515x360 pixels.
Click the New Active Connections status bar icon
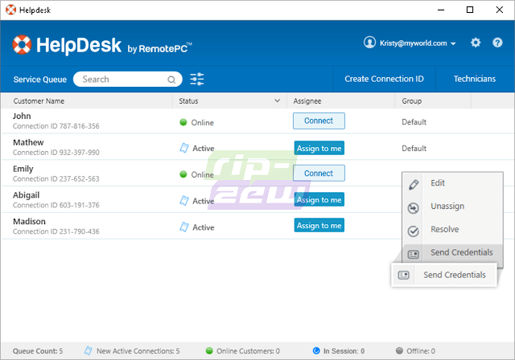[x=88, y=350]
